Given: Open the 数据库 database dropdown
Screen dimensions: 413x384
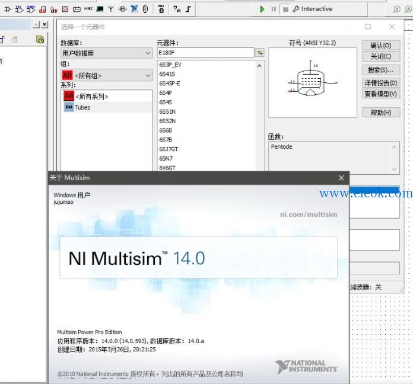Looking at the screenshot, I should pyautogui.click(x=106, y=53).
